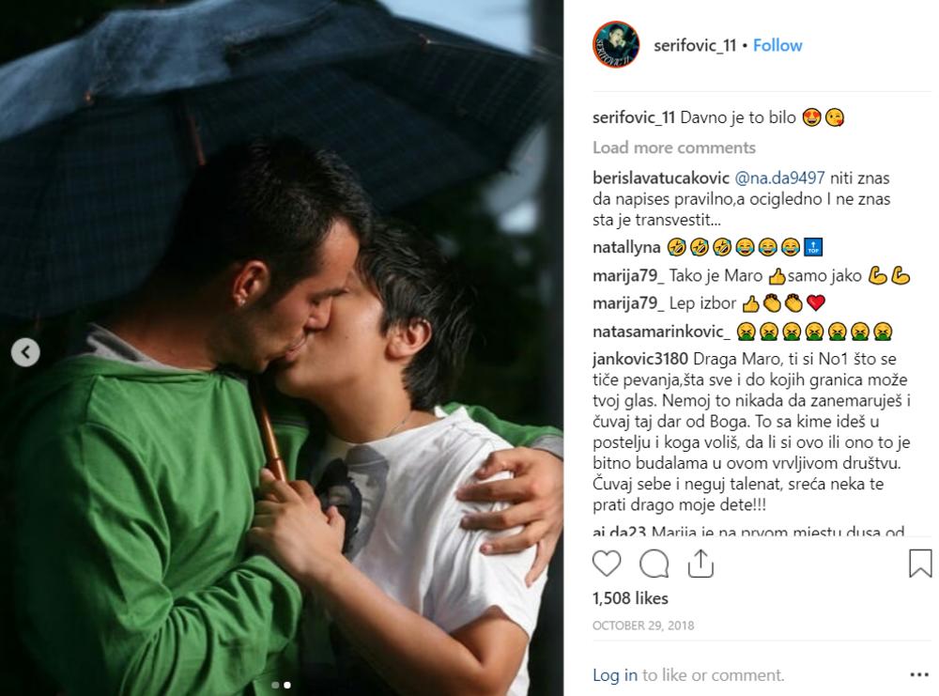
Task: Open natasamarinkovic_ commenter profile
Action: pos(661,332)
